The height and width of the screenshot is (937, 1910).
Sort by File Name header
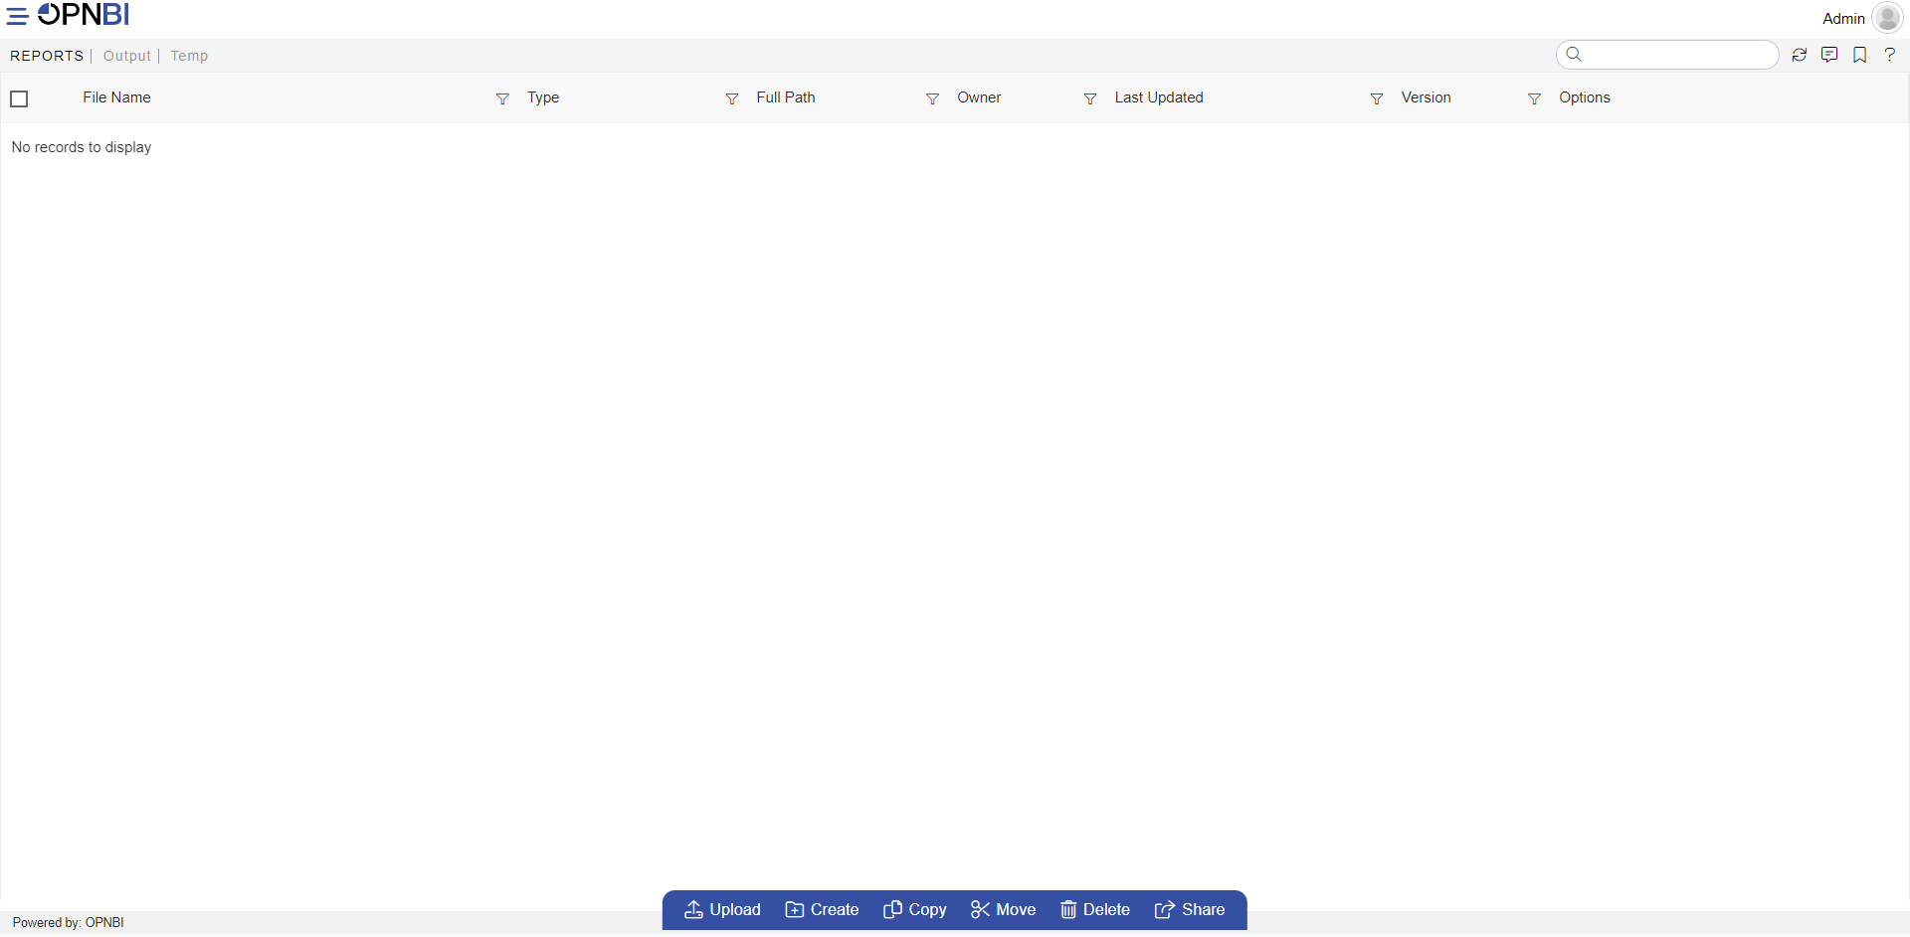pos(117,97)
